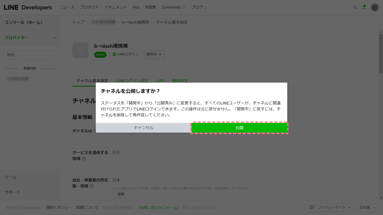Open the 日本語 language dropdown
The height and width of the screenshot is (215, 383).
click(x=367, y=208)
